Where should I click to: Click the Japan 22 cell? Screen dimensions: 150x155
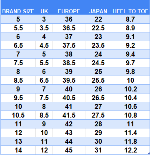[x=98, y=19]
